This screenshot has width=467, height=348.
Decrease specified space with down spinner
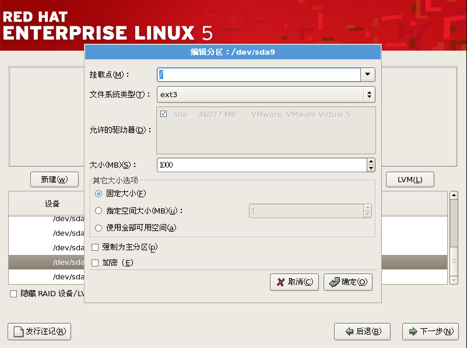tap(367, 214)
